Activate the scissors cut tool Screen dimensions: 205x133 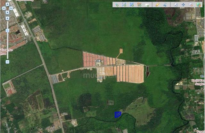(x=165, y=5)
